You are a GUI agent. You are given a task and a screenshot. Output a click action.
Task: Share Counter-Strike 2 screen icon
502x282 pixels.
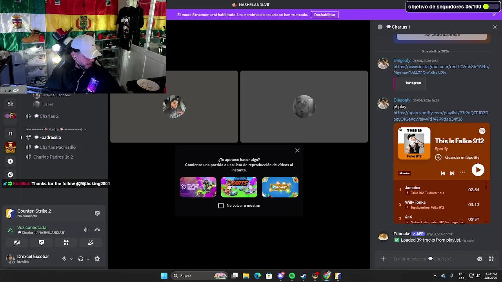97,213
